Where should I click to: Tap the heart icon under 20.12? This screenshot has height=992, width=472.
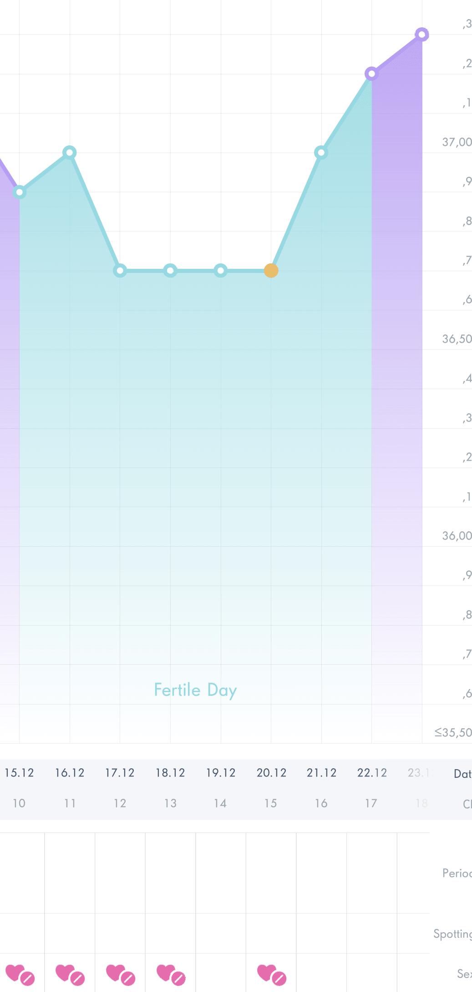point(271,974)
